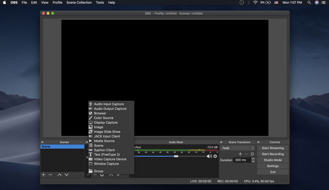The image size is (329, 190).
Task: Adjust the Mic/Aux volume slider handle
Action: (x=176, y=156)
